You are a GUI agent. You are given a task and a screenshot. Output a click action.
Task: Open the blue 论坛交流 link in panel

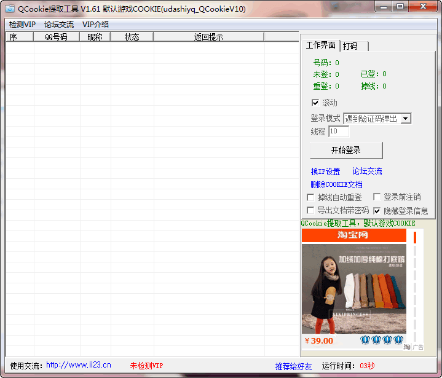click(x=367, y=171)
